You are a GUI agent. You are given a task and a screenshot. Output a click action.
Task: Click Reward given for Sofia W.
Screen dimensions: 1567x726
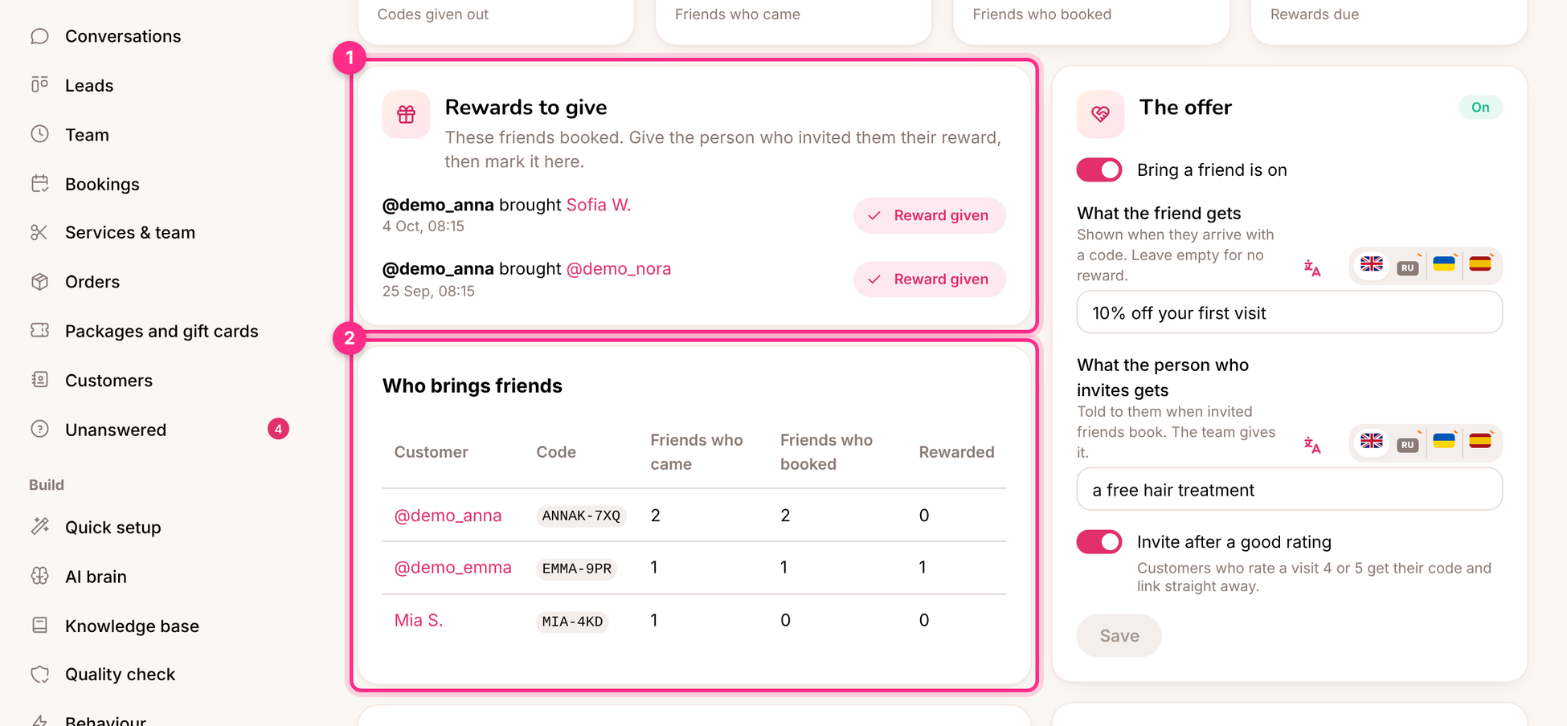[x=930, y=215]
